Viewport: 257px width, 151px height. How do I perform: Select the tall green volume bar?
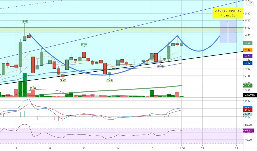point(25,85)
